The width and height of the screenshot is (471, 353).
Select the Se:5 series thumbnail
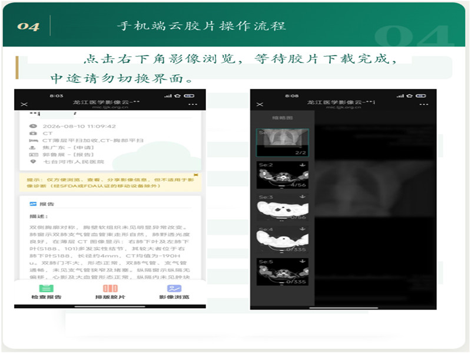283,272
